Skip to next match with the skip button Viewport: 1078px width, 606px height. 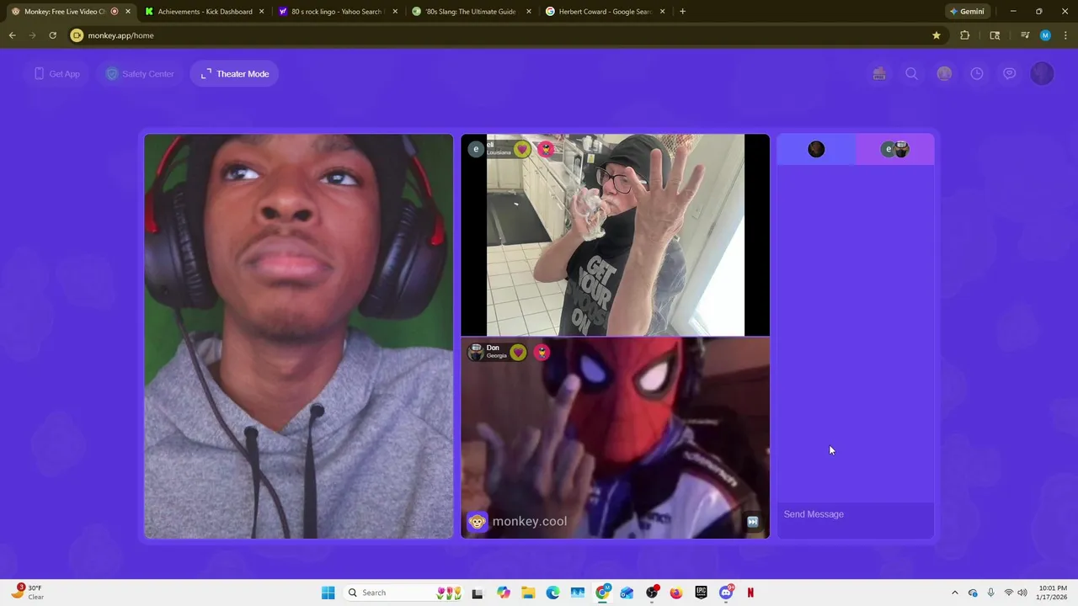(753, 522)
